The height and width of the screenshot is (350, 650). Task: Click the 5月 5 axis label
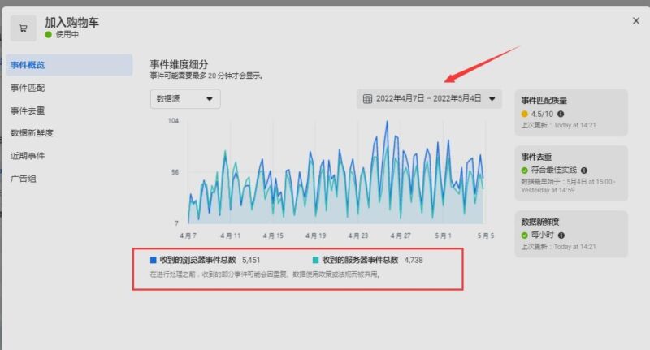click(x=485, y=235)
